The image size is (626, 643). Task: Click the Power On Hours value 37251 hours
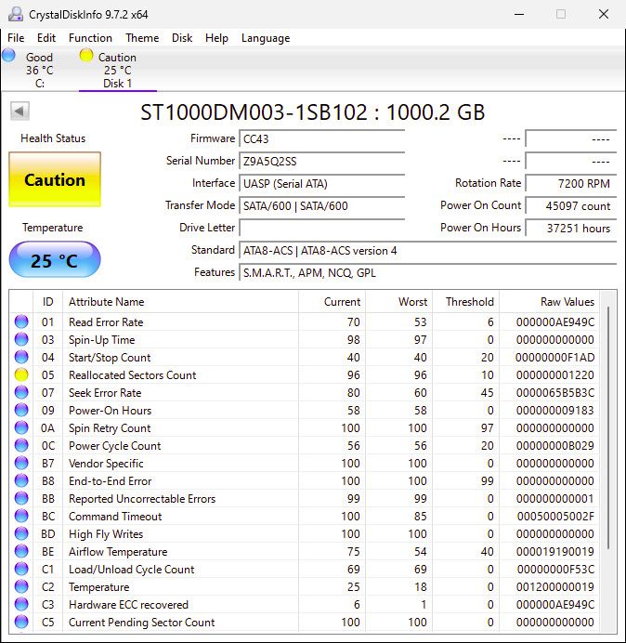click(x=570, y=228)
